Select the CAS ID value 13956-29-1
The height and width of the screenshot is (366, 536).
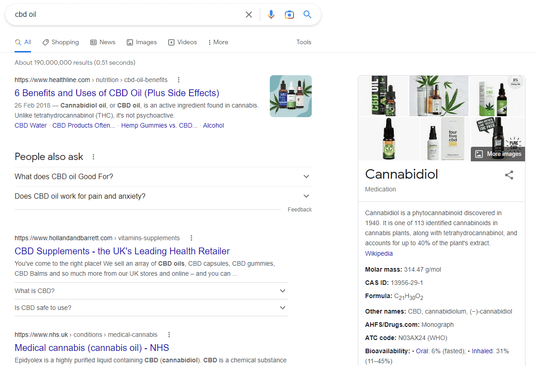pyautogui.click(x=407, y=283)
